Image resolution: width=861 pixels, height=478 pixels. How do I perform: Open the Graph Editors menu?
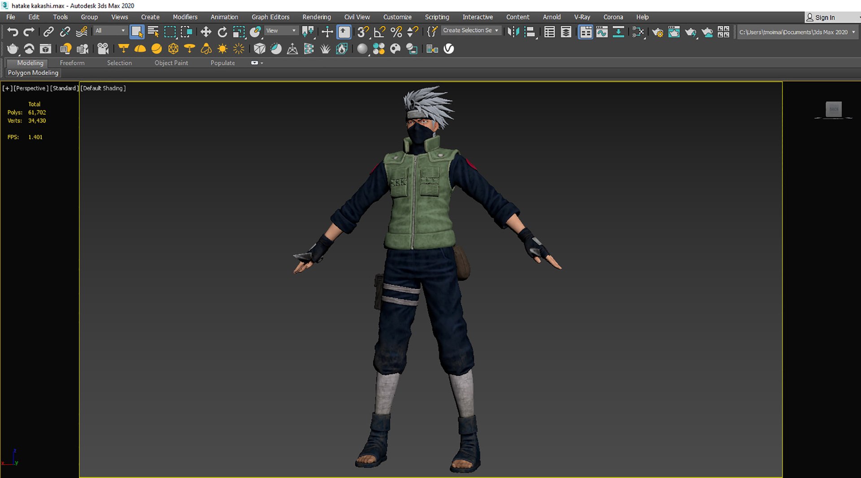coord(270,17)
